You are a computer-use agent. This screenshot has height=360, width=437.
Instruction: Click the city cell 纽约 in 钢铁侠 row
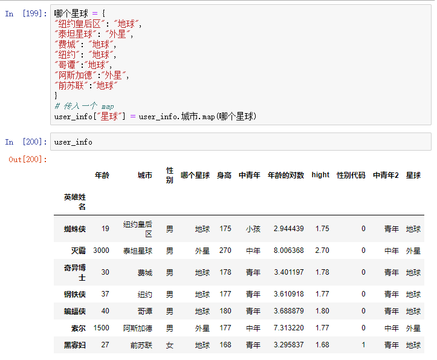[x=145, y=294]
